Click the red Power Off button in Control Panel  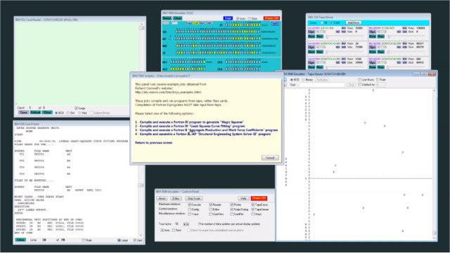(x=259, y=198)
